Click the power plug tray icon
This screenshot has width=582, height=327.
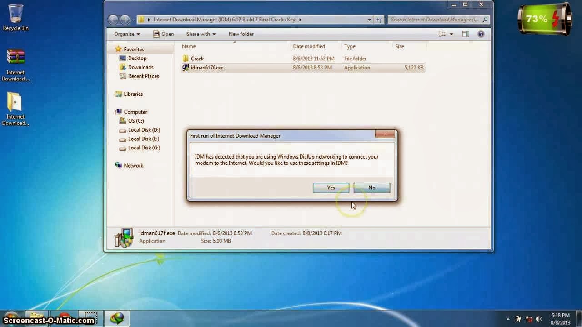click(518, 319)
